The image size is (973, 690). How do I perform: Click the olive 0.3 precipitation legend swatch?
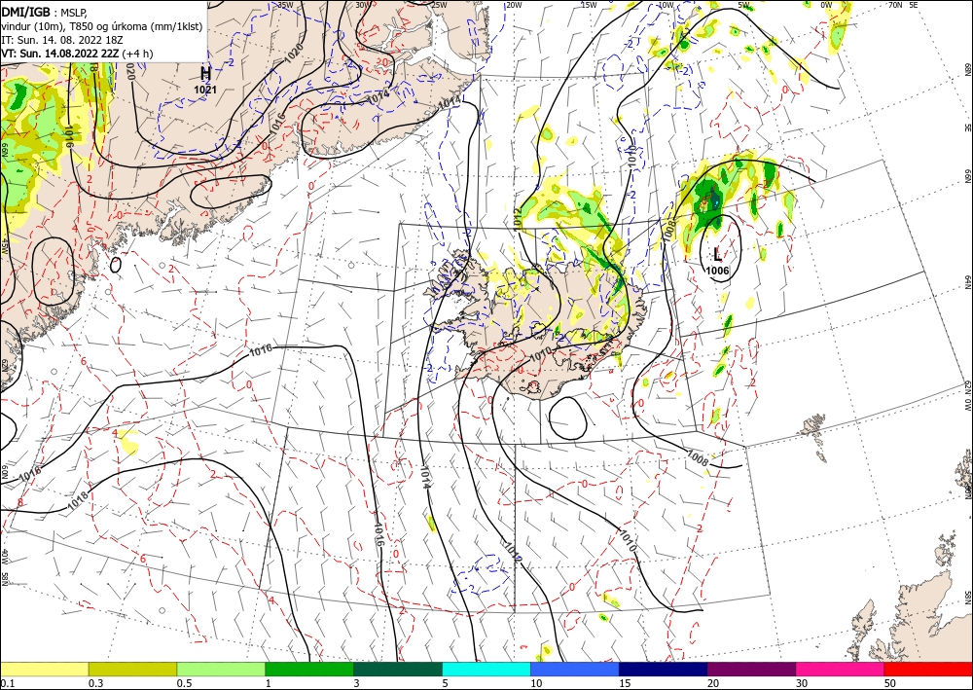coord(132,669)
